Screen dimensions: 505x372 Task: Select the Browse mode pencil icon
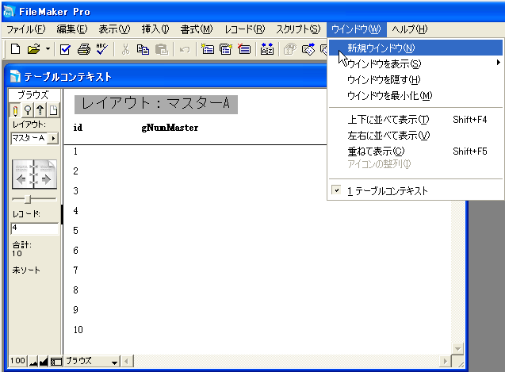pyautogui.click(x=16, y=110)
